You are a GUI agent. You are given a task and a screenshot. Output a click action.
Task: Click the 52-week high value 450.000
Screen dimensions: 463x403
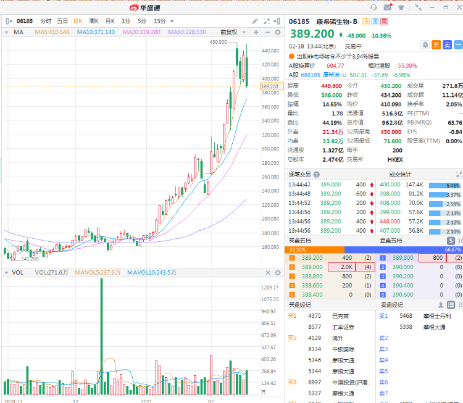391,132
